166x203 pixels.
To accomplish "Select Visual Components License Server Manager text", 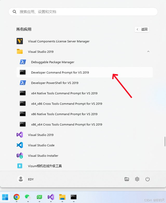I will (59, 41).
